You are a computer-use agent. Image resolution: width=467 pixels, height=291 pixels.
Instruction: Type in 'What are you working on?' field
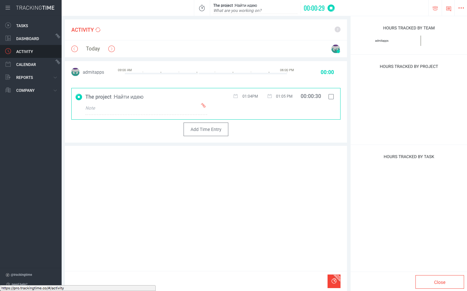pyautogui.click(x=255, y=11)
